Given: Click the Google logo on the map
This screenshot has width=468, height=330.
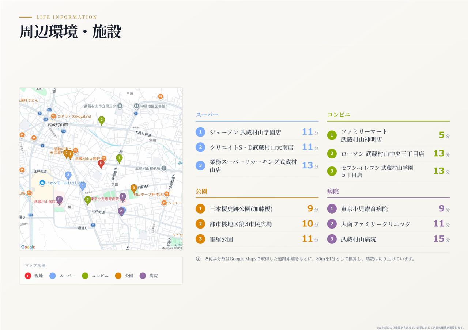Looking at the screenshot, I should [x=28, y=247].
